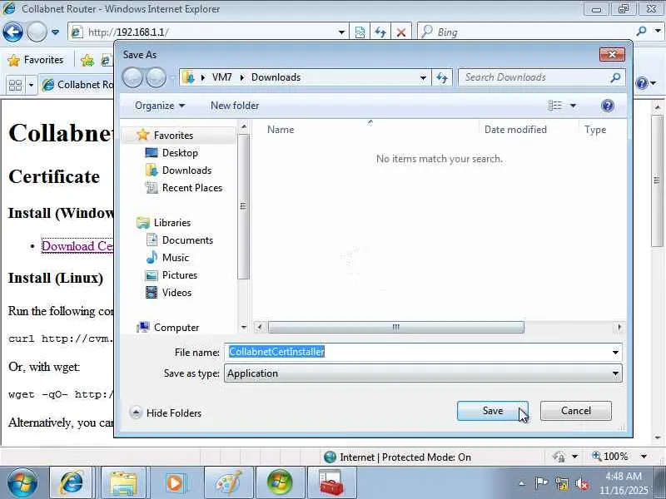Select Computer in the navigation pane

pos(176,328)
